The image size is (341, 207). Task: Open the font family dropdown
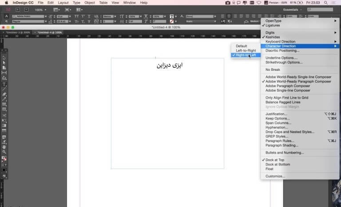pos(45,16)
